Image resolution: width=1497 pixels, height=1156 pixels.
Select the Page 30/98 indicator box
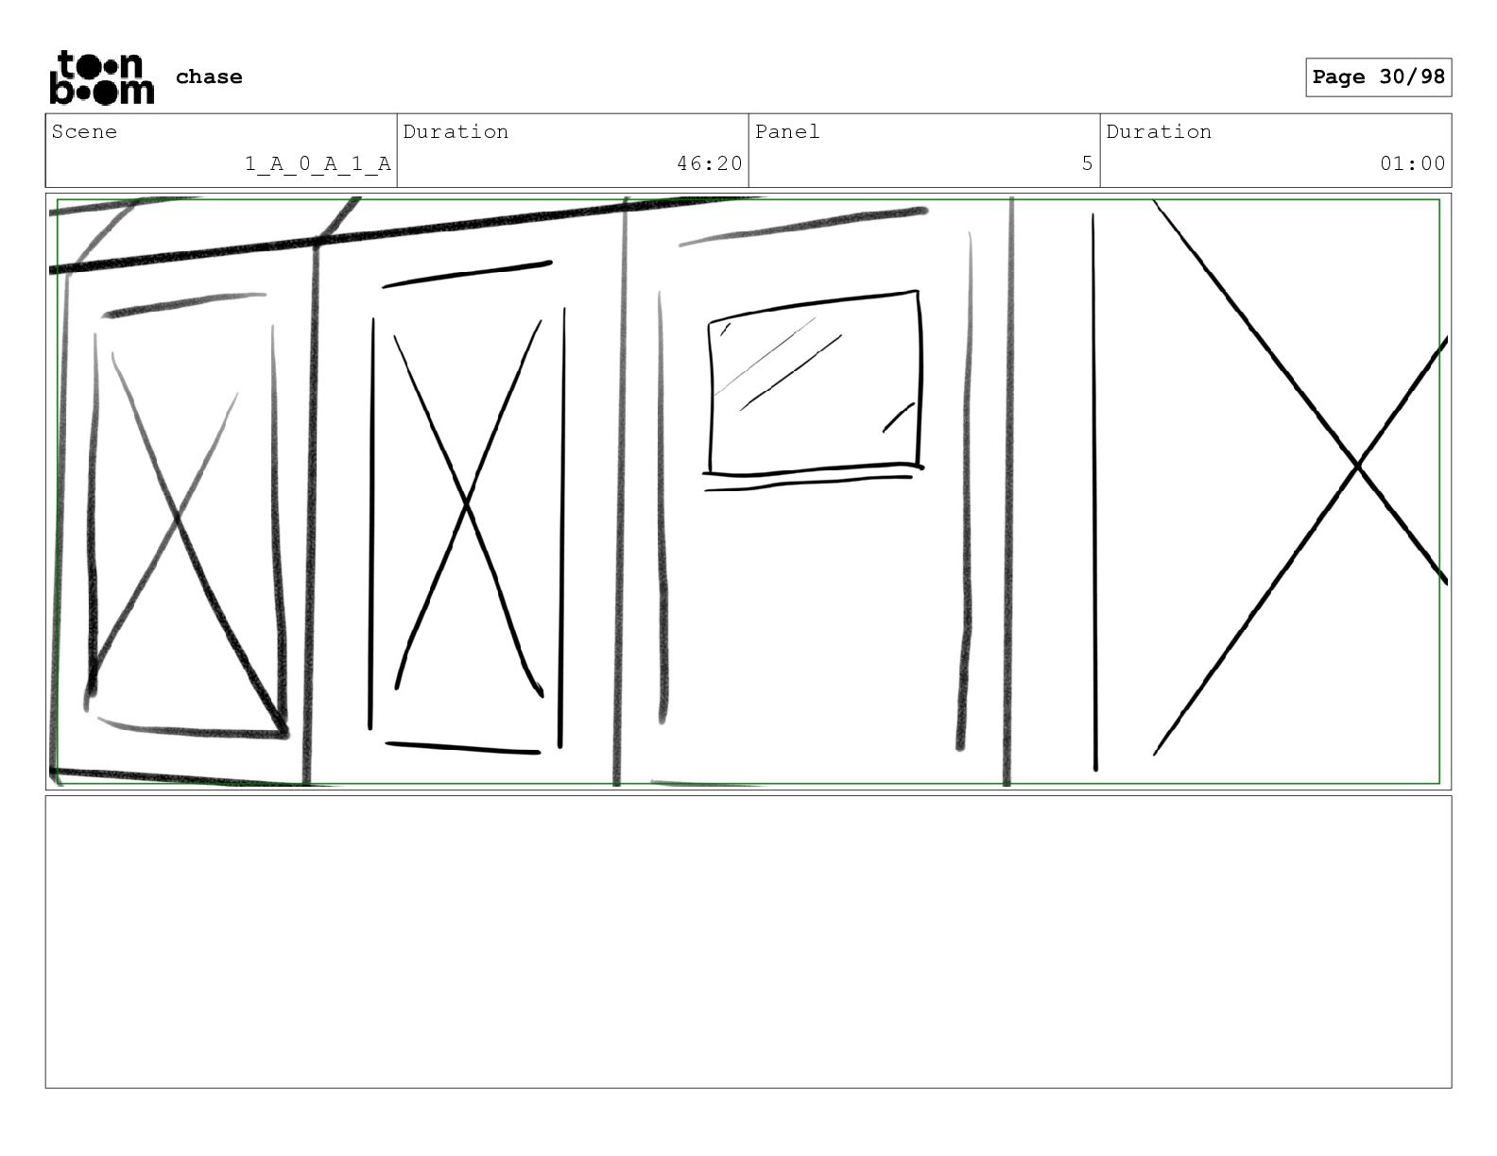1378,77
